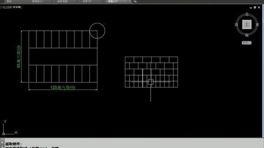Screen dimensions: 264x148
Task: Close the command line panel with X
Action: point(2,143)
